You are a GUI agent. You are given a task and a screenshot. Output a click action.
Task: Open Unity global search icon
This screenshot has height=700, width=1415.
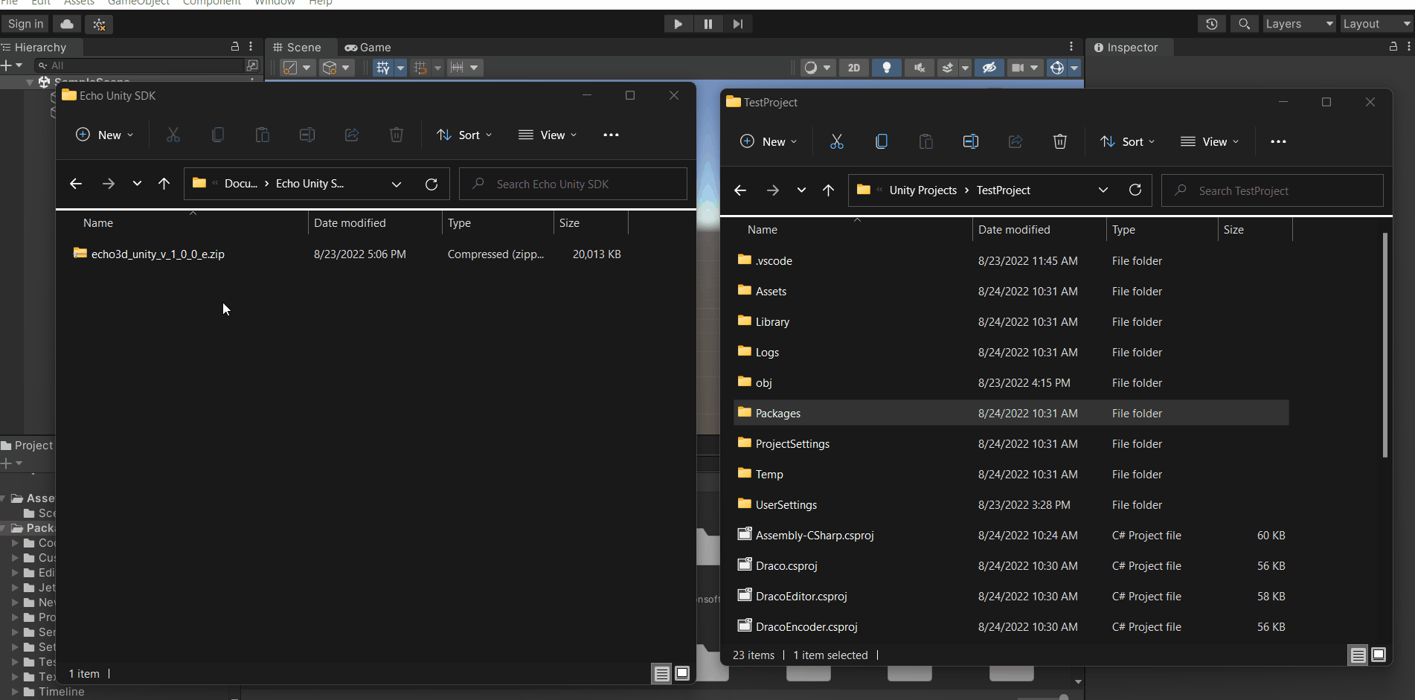[x=1244, y=24]
